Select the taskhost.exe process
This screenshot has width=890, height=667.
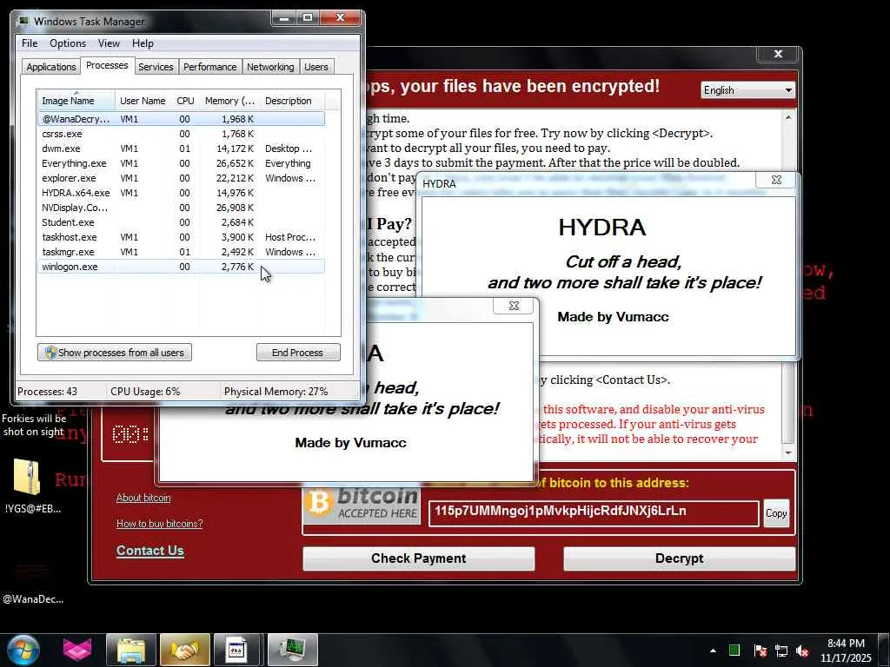pyautogui.click(x=181, y=237)
